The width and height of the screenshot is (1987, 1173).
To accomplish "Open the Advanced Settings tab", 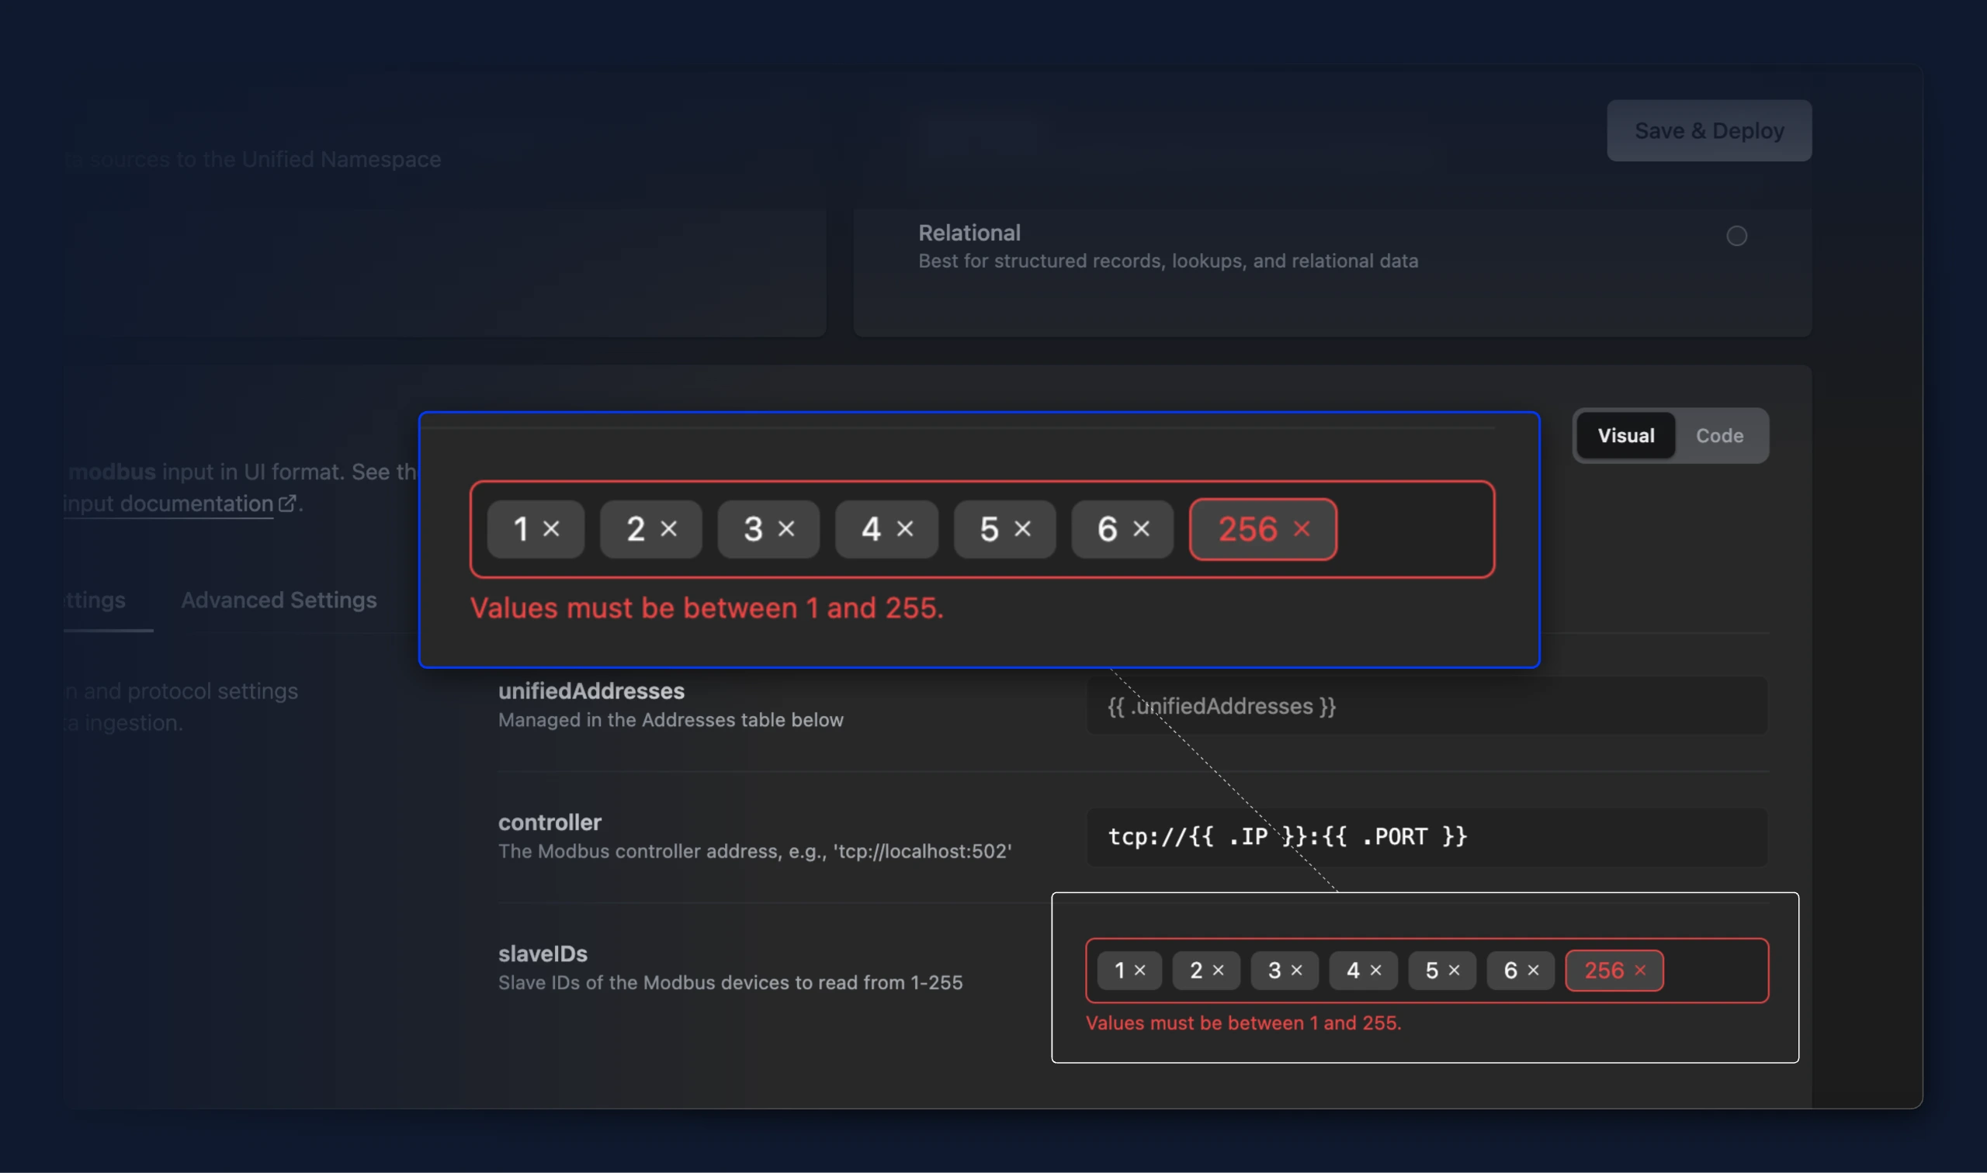I will (x=279, y=600).
